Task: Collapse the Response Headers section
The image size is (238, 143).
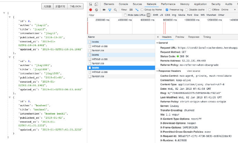Action: pyautogui.click(x=157, y=71)
